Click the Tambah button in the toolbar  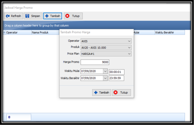click(52, 16)
